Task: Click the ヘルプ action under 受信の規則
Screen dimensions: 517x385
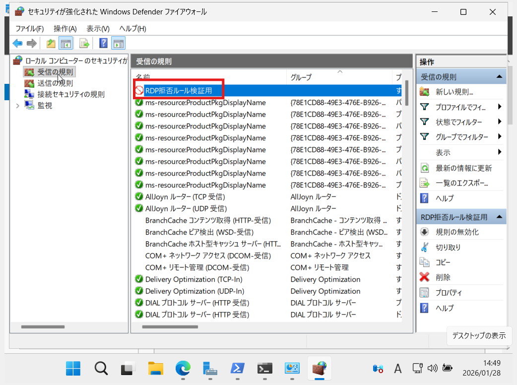Action: [445, 198]
